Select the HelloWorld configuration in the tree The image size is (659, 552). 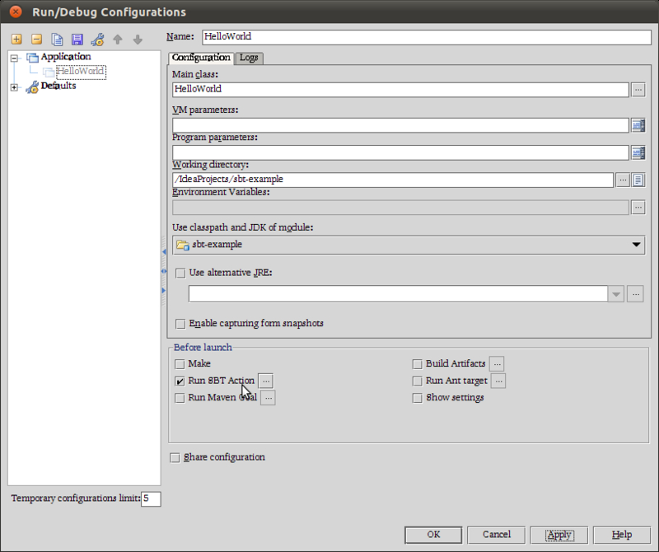coord(80,72)
